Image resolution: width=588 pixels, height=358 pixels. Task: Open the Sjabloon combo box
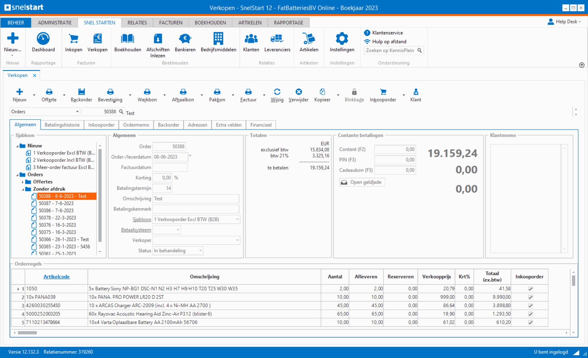(x=196, y=219)
